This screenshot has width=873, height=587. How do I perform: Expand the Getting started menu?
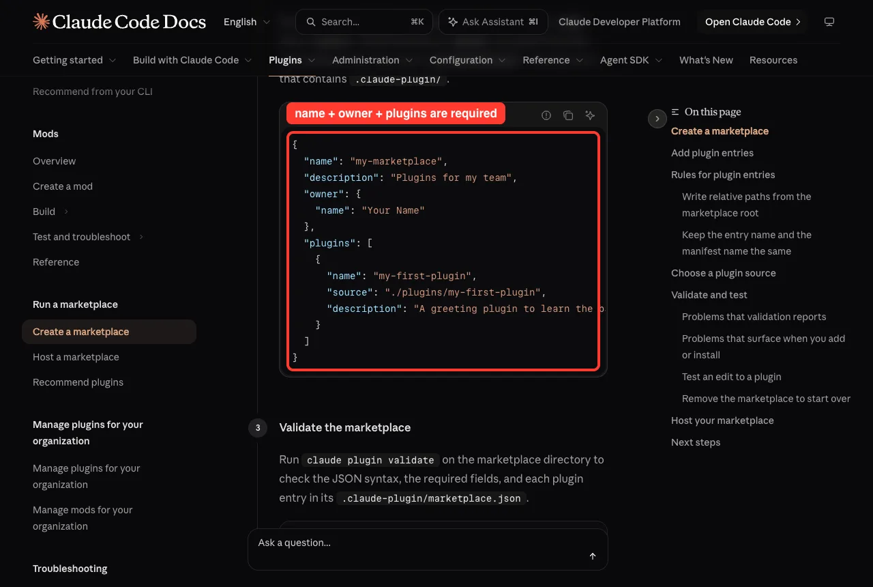tap(74, 60)
